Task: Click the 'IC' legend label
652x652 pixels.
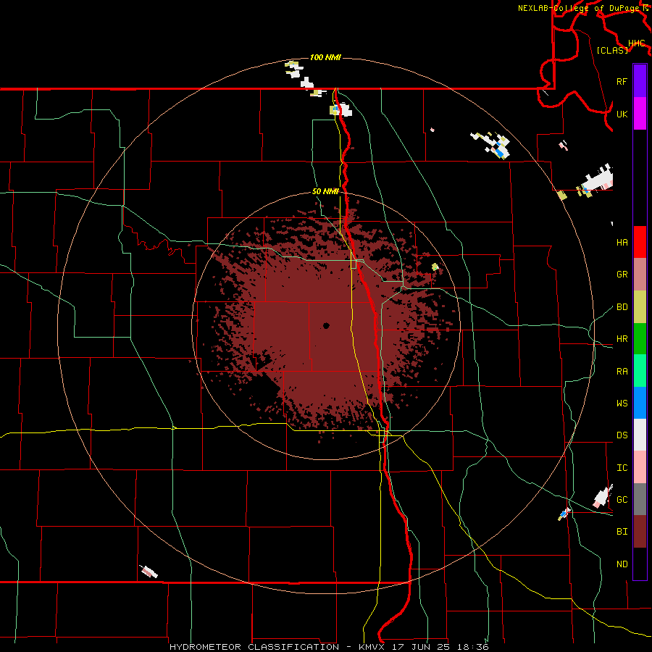Action: (x=622, y=468)
